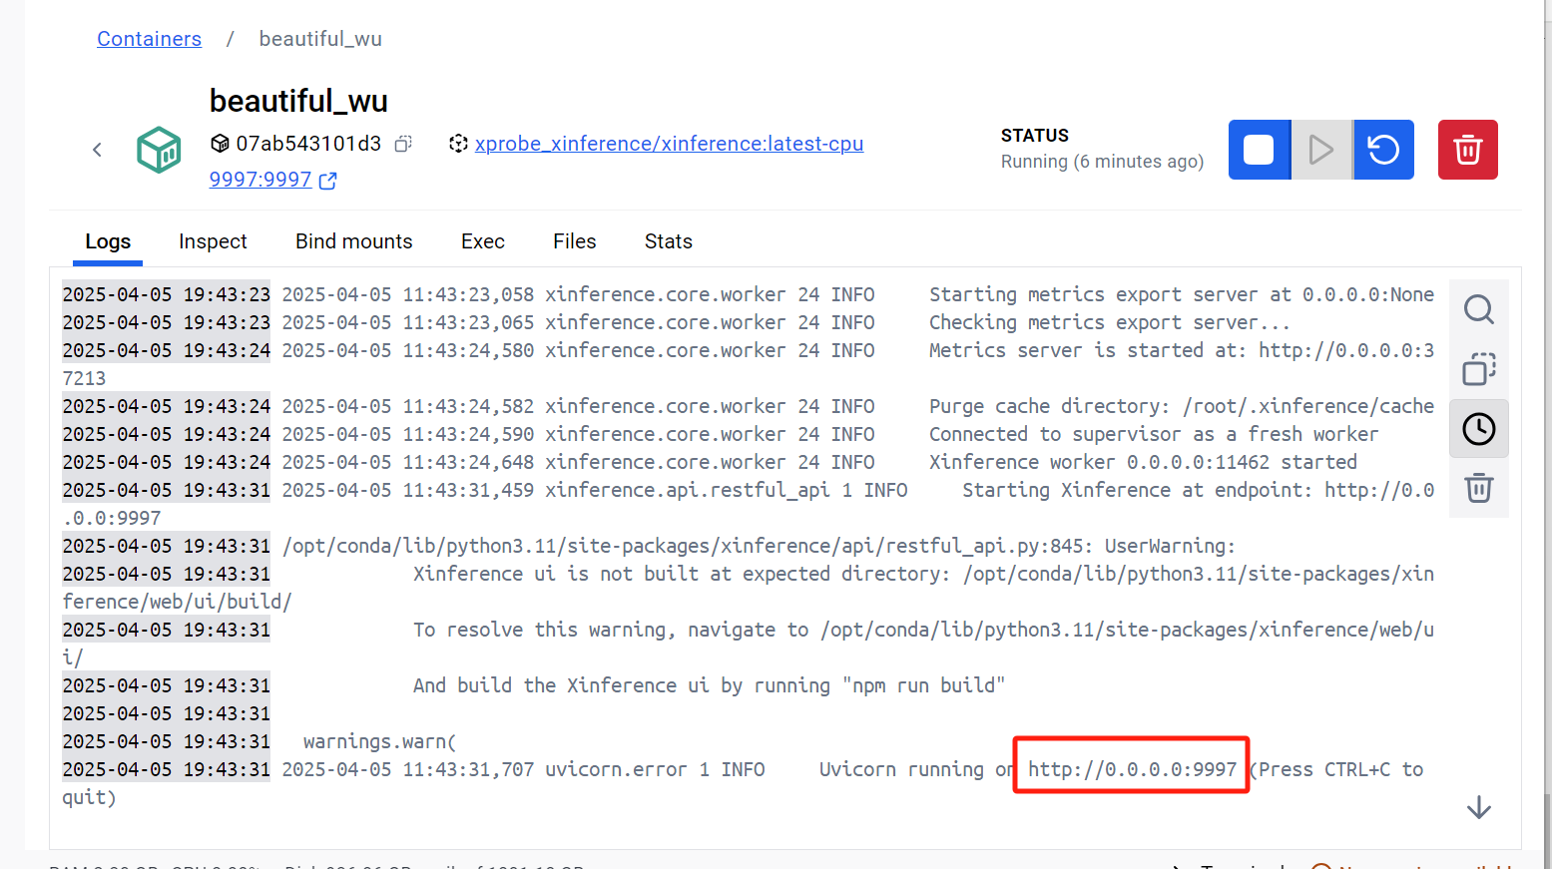Open the Bind mounts tab
This screenshot has height=869, width=1552.
coord(353,241)
